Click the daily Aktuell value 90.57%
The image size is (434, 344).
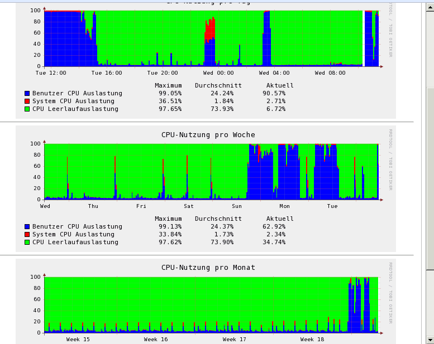pyautogui.click(x=274, y=93)
